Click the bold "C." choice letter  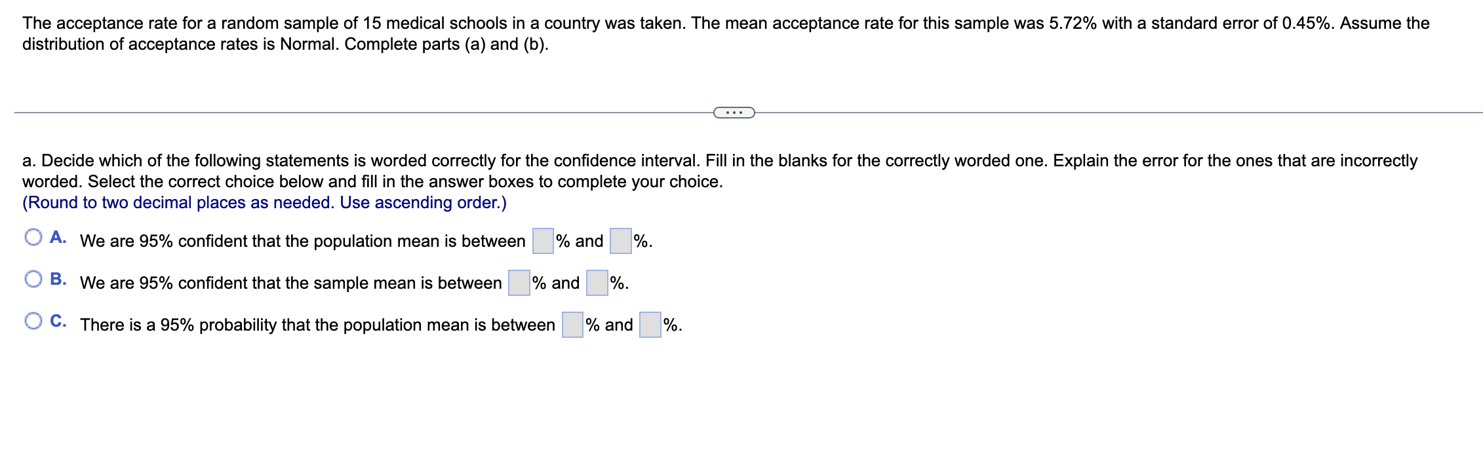58,321
